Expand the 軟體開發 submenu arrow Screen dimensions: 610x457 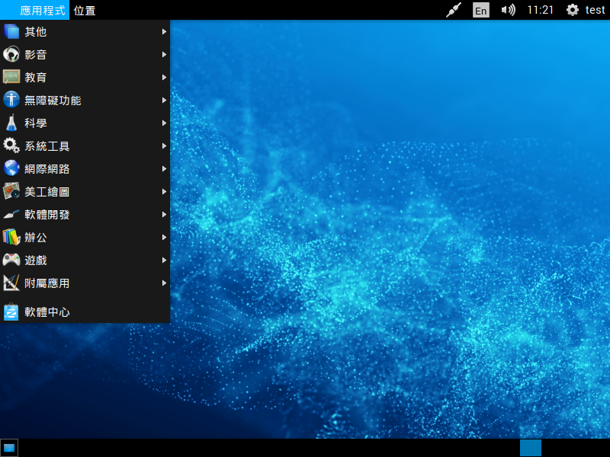(x=164, y=214)
